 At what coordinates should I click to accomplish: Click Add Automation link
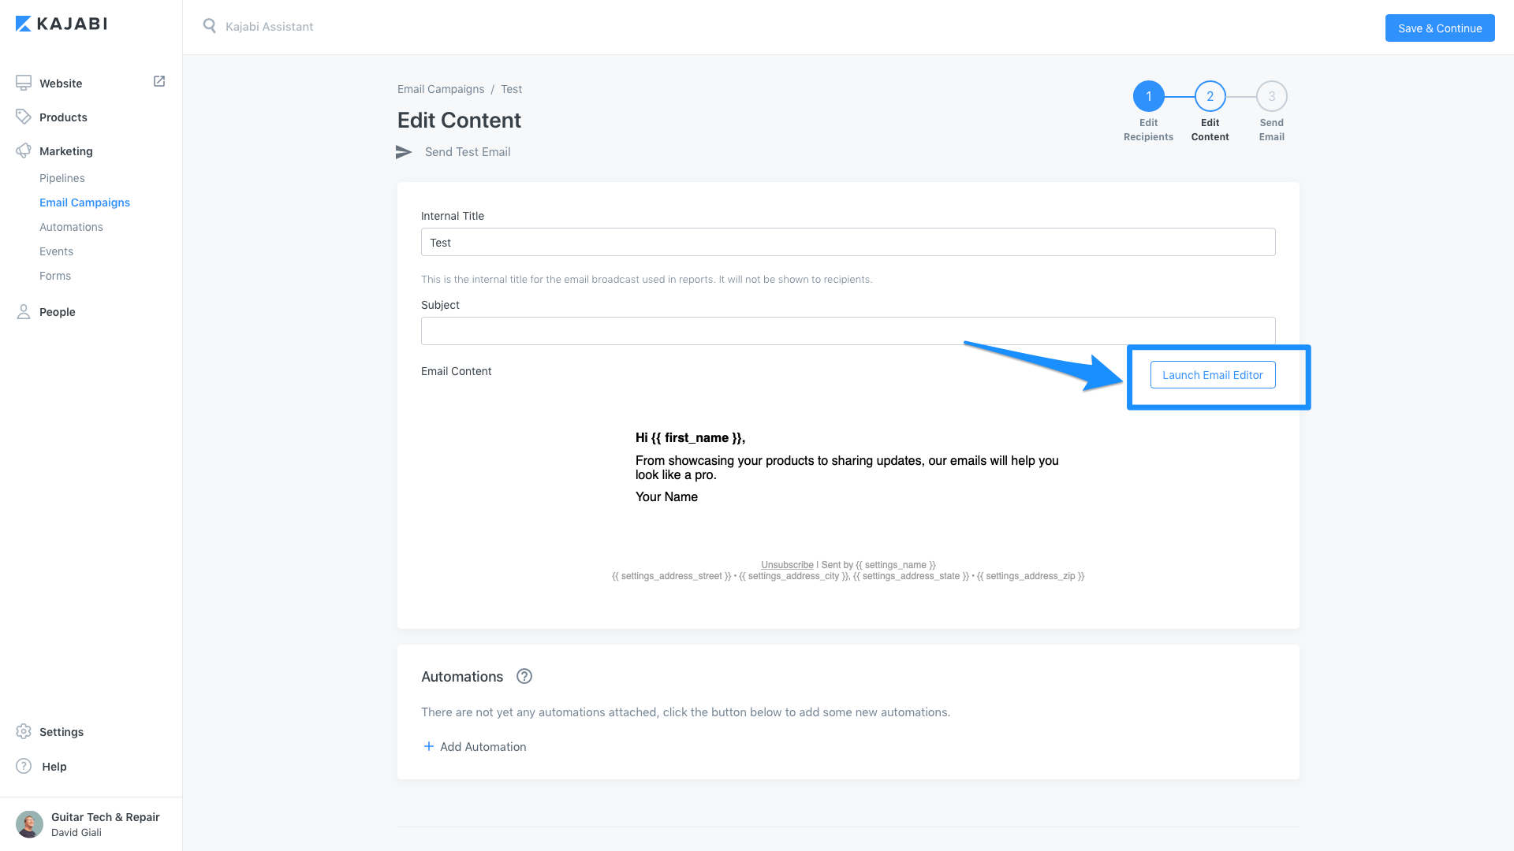[x=475, y=747]
